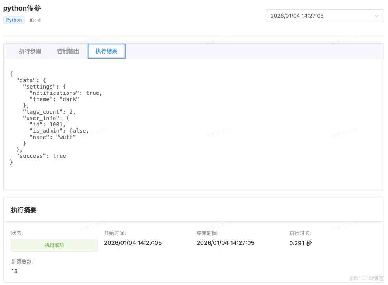Click the "id": 1001 line
388x285 pixels.
pos(47,124)
